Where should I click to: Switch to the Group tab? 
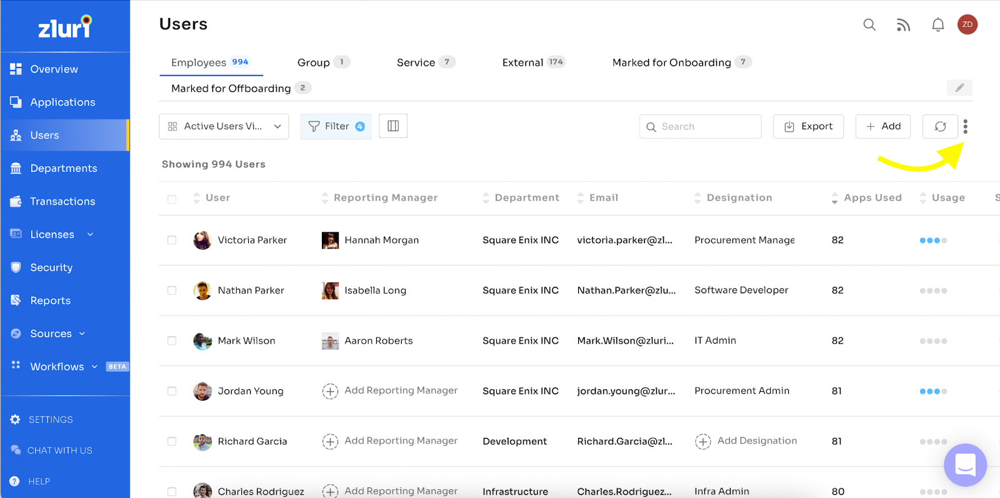click(324, 62)
